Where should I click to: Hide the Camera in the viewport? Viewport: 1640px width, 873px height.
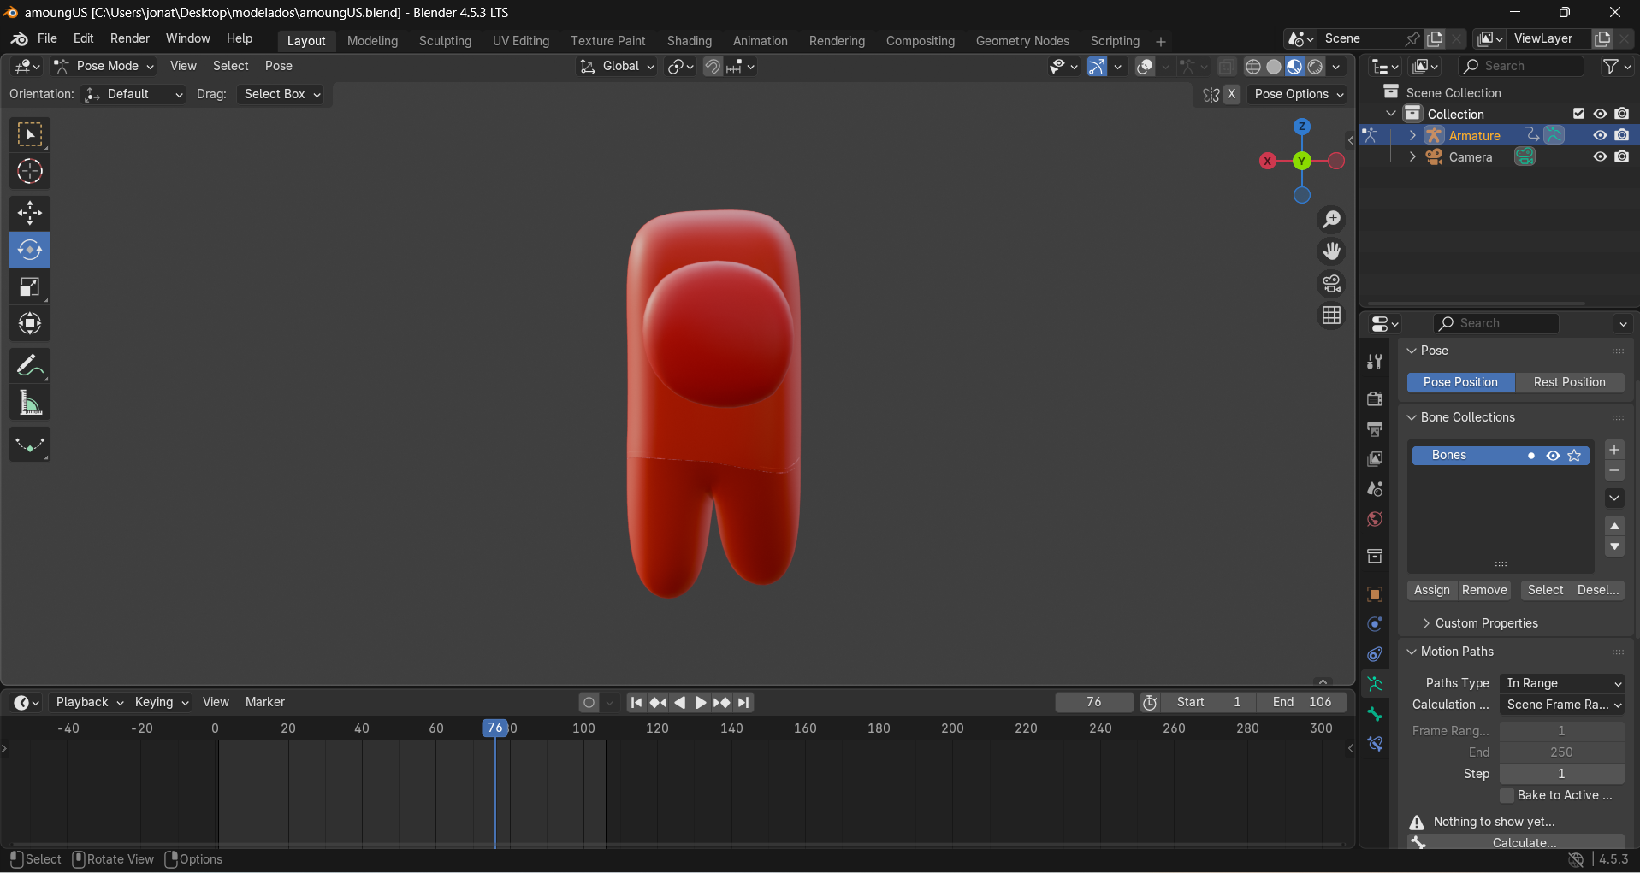[1598, 156]
